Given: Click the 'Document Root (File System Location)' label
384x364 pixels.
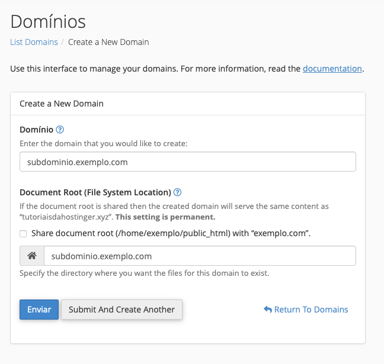Looking at the screenshot, I should (x=95, y=192).
